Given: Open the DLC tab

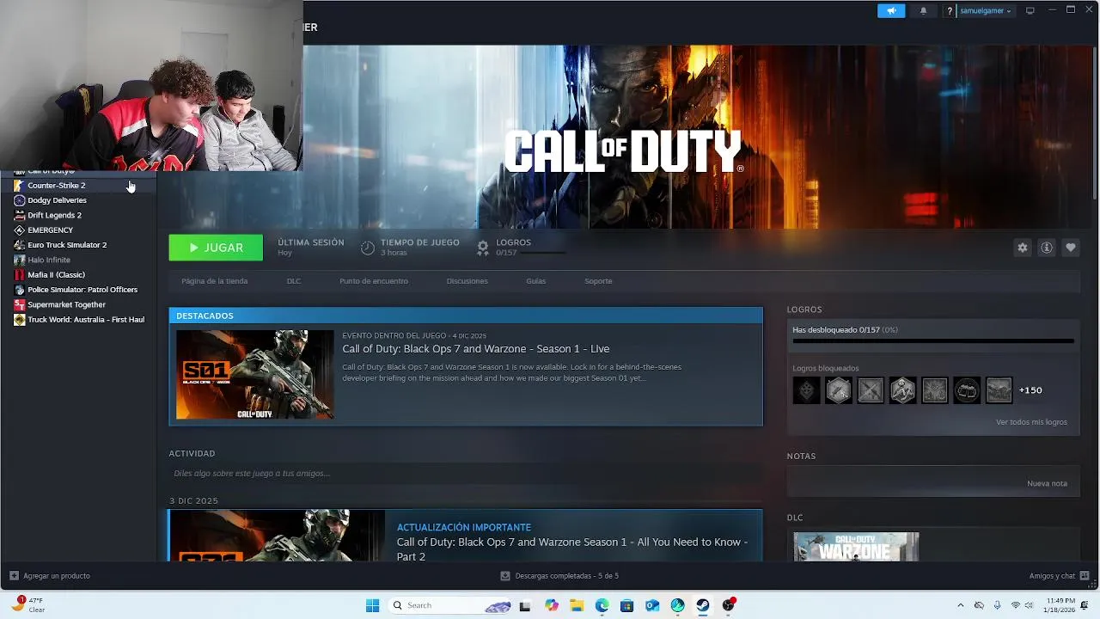Looking at the screenshot, I should point(294,281).
